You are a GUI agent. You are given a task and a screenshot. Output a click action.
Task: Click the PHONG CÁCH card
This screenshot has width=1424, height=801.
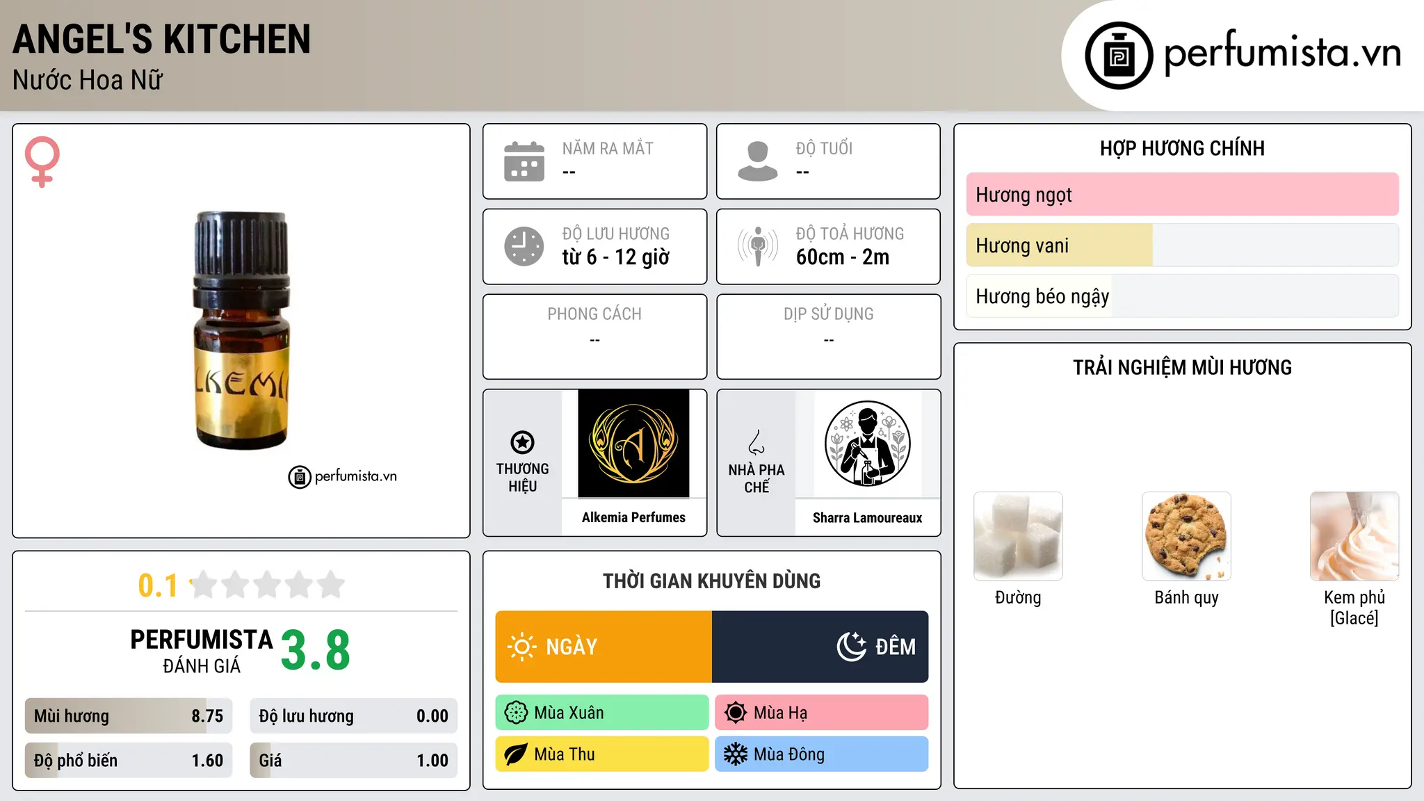[x=595, y=337]
